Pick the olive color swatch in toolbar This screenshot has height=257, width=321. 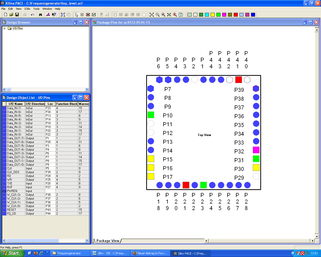(230, 15)
